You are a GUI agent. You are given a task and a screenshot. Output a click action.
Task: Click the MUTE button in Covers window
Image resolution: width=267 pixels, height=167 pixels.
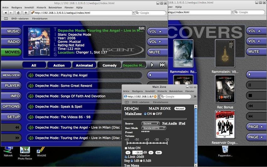(256, 52)
